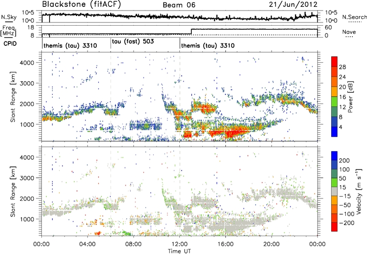
Task: Click the '28' tick on Power colorbar
Action: tap(342, 67)
